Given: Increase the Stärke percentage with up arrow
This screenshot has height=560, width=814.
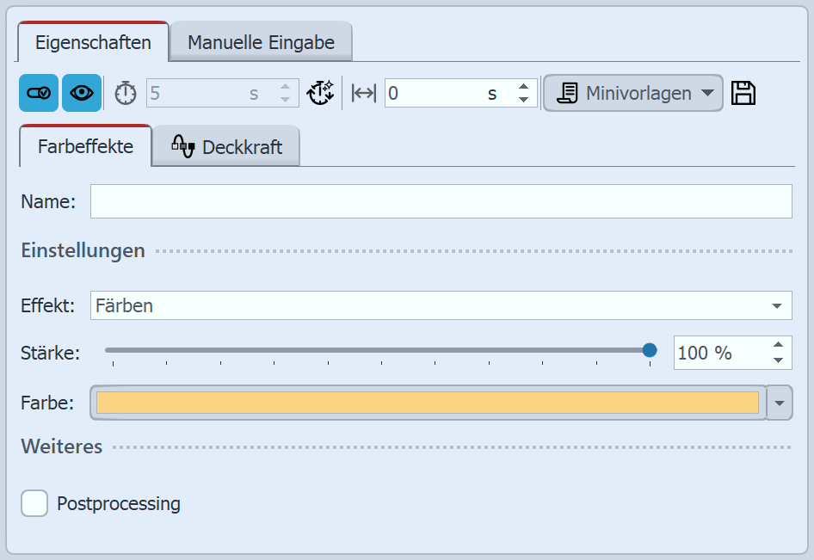Looking at the screenshot, I should 779,345.
